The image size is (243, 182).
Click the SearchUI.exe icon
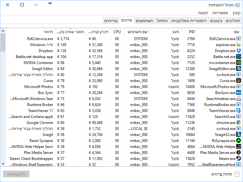click(239, 116)
